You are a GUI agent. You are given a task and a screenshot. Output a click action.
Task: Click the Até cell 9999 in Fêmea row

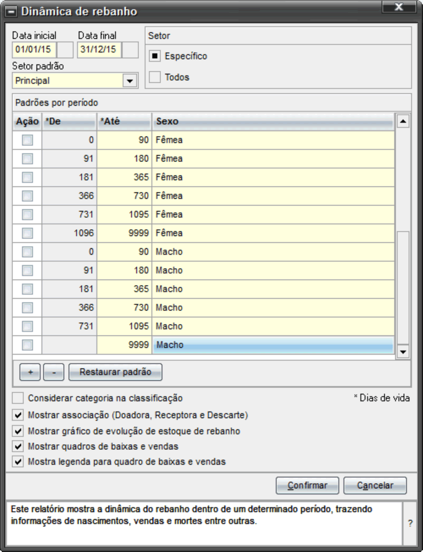coord(125,234)
